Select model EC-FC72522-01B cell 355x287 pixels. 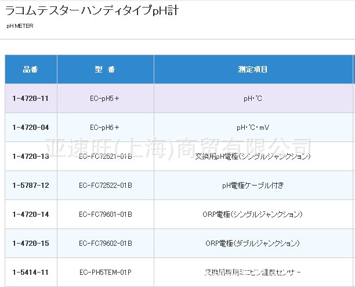106,186
